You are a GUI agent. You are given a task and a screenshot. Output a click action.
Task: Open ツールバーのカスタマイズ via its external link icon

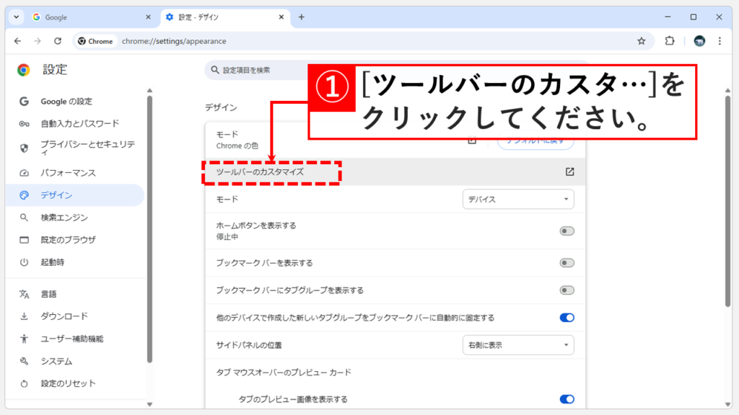(570, 171)
